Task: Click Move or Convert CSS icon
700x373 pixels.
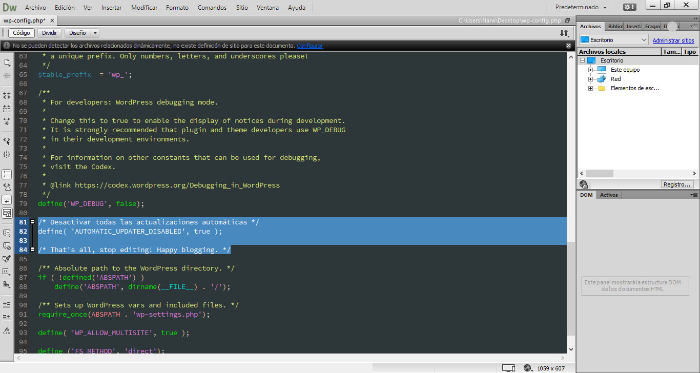Action: coord(7,284)
